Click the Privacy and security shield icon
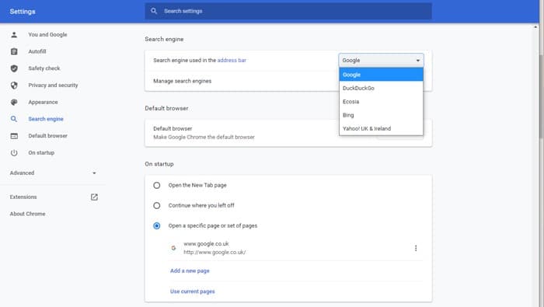 tap(14, 85)
